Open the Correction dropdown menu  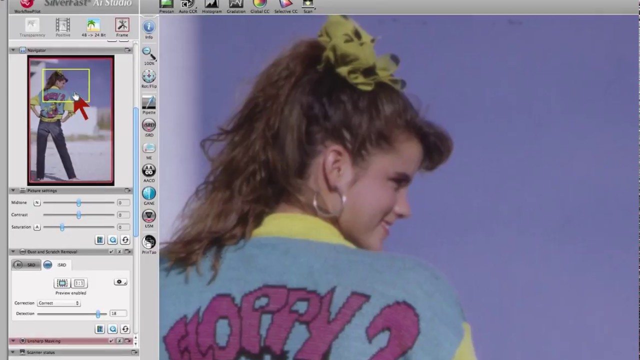tap(58, 303)
